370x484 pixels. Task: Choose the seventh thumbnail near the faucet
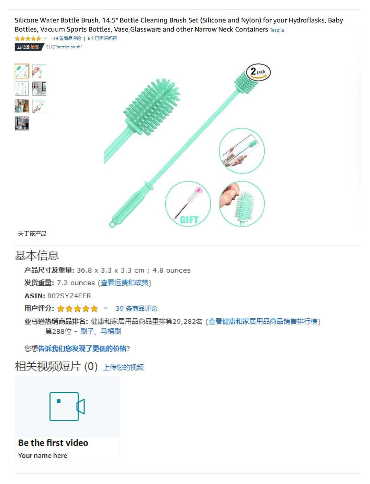tap(22, 123)
